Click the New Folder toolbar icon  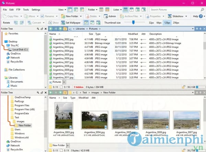(x=64, y=16)
